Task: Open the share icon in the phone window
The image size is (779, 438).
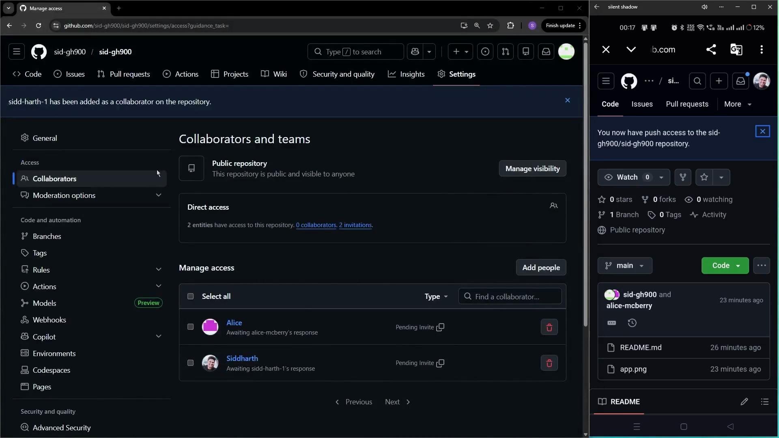Action: pyautogui.click(x=711, y=49)
